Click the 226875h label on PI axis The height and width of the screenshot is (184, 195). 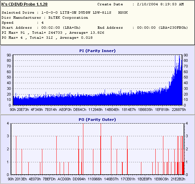point(179,110)
